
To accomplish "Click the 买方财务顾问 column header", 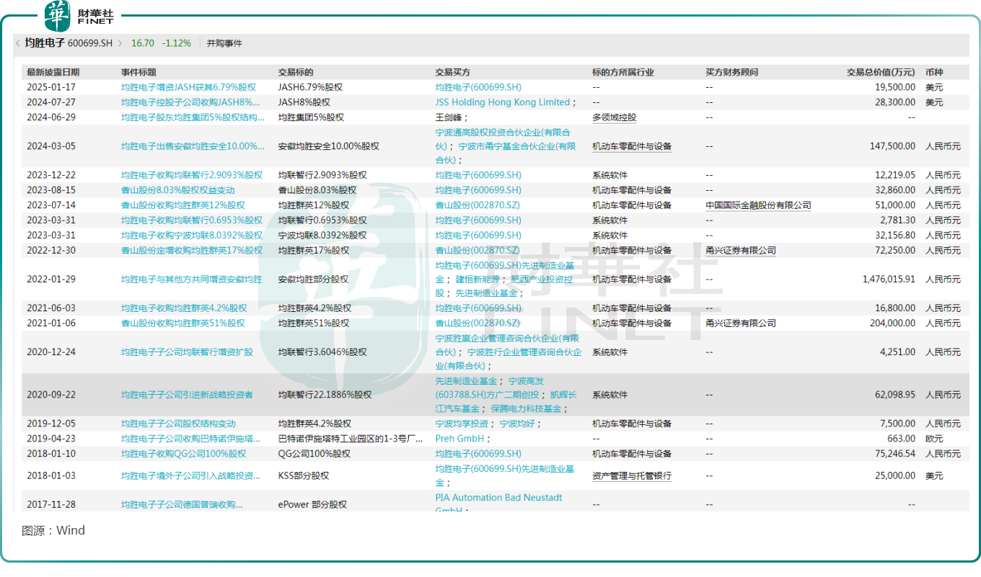I will pos(732,73).
